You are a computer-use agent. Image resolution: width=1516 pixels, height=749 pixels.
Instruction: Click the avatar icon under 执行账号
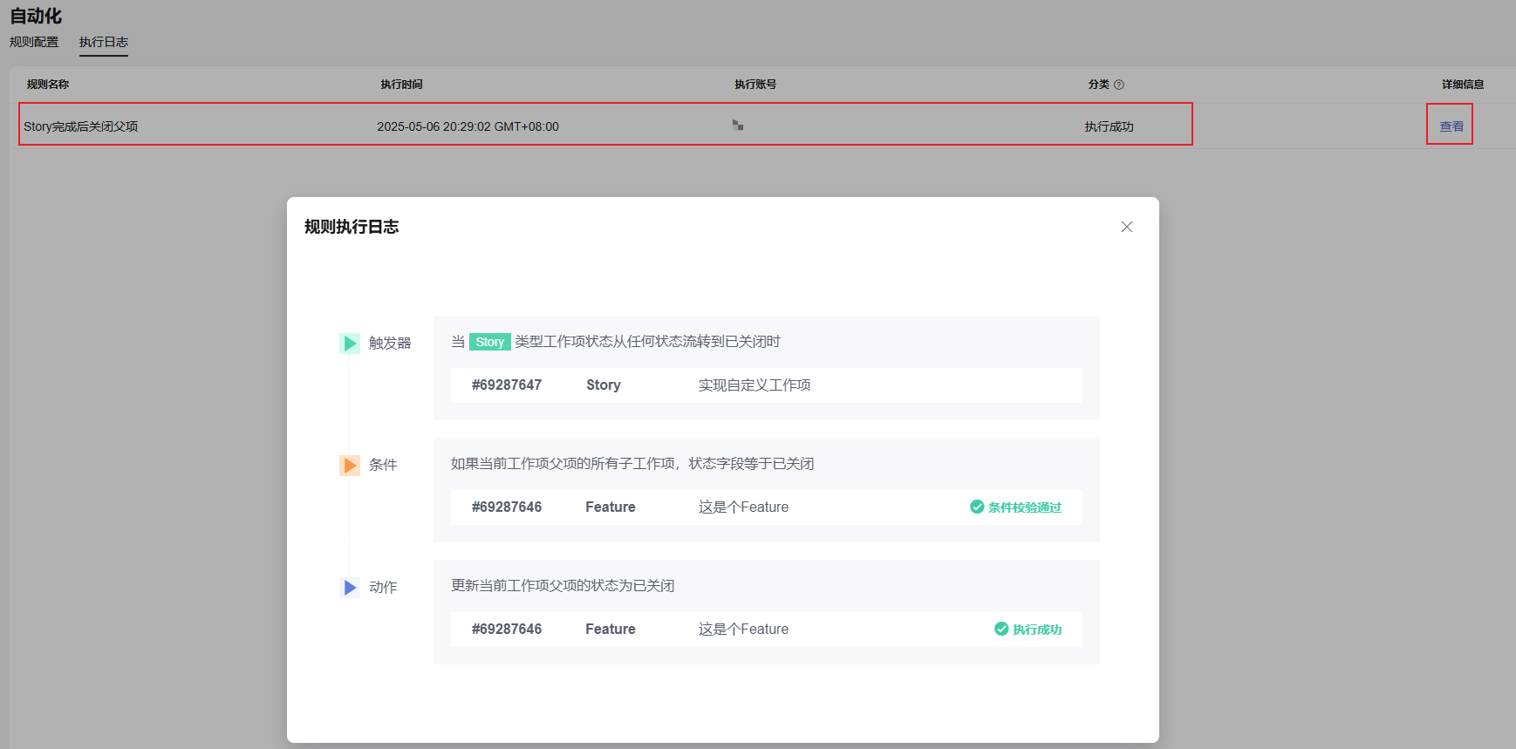[738, 126]
